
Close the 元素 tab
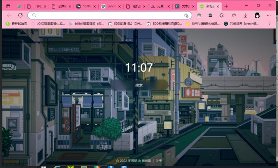tap(169, 7)
